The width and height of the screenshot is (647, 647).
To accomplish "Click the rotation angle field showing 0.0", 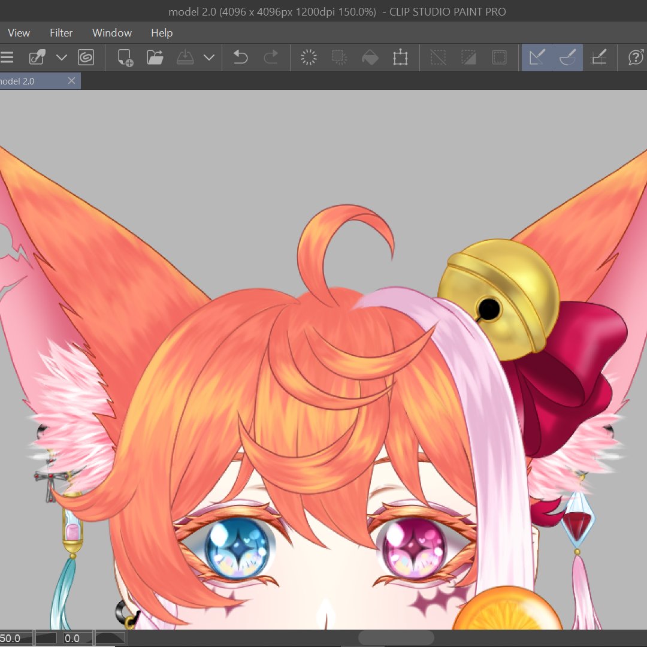I will click(x=77, y=639).
